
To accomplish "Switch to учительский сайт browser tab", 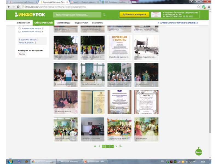I will click(22, 2).
